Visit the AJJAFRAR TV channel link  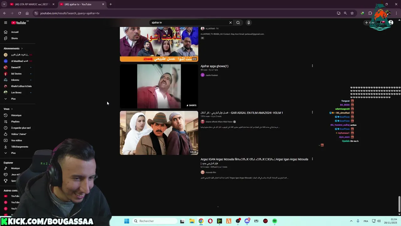point(212,29)
